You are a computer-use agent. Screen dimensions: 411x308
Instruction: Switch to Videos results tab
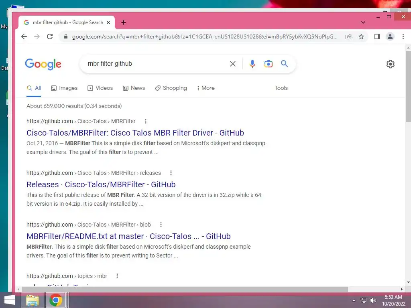100,88
